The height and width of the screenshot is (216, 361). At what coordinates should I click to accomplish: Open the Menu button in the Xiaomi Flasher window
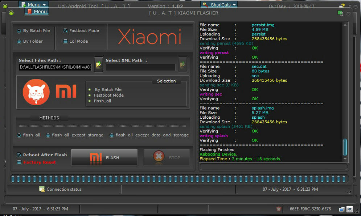[x=37, y=12]
